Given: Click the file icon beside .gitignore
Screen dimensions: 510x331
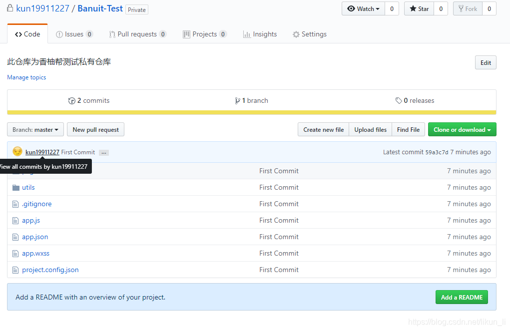Looking at the screenshot, I should pyautogui.click(x=15, y=204).
